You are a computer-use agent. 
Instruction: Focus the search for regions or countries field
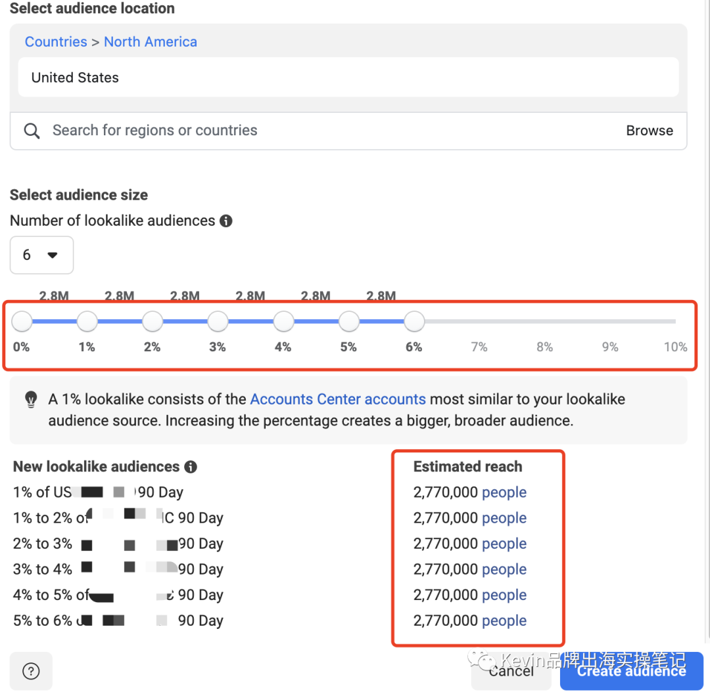(x=329, y=131)
